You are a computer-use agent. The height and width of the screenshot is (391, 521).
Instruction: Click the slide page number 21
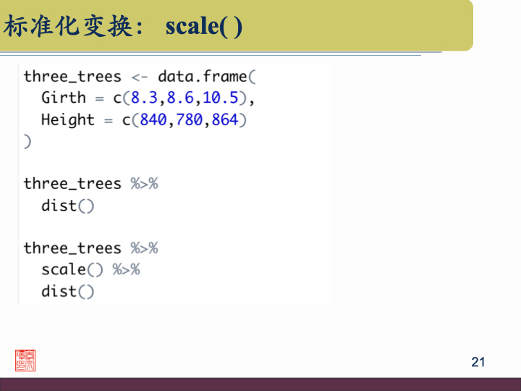point(478,362)
